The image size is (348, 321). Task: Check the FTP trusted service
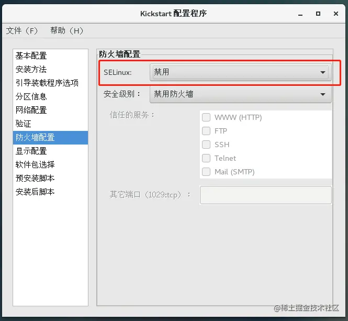(x=206, y=131)
